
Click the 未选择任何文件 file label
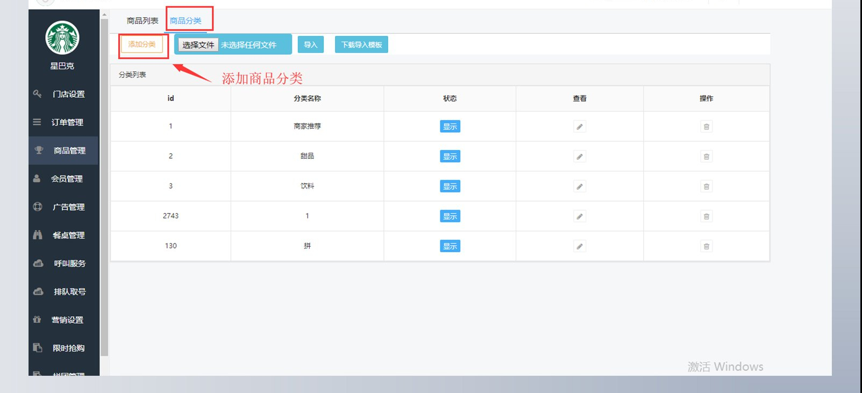pos(248,45)
